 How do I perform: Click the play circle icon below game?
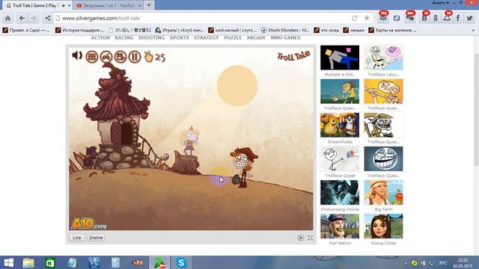[301, 238]
